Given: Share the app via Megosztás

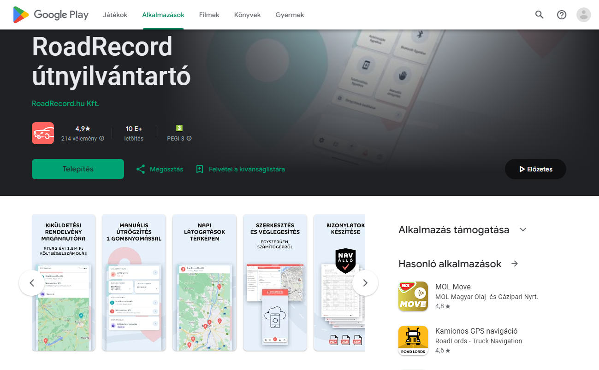Looking at the screenshot, I should tap(160, 169).
